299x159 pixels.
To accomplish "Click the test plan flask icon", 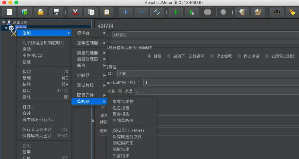I will tap(9, 23).
